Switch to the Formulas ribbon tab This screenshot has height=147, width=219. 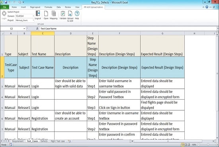[48, 7]
